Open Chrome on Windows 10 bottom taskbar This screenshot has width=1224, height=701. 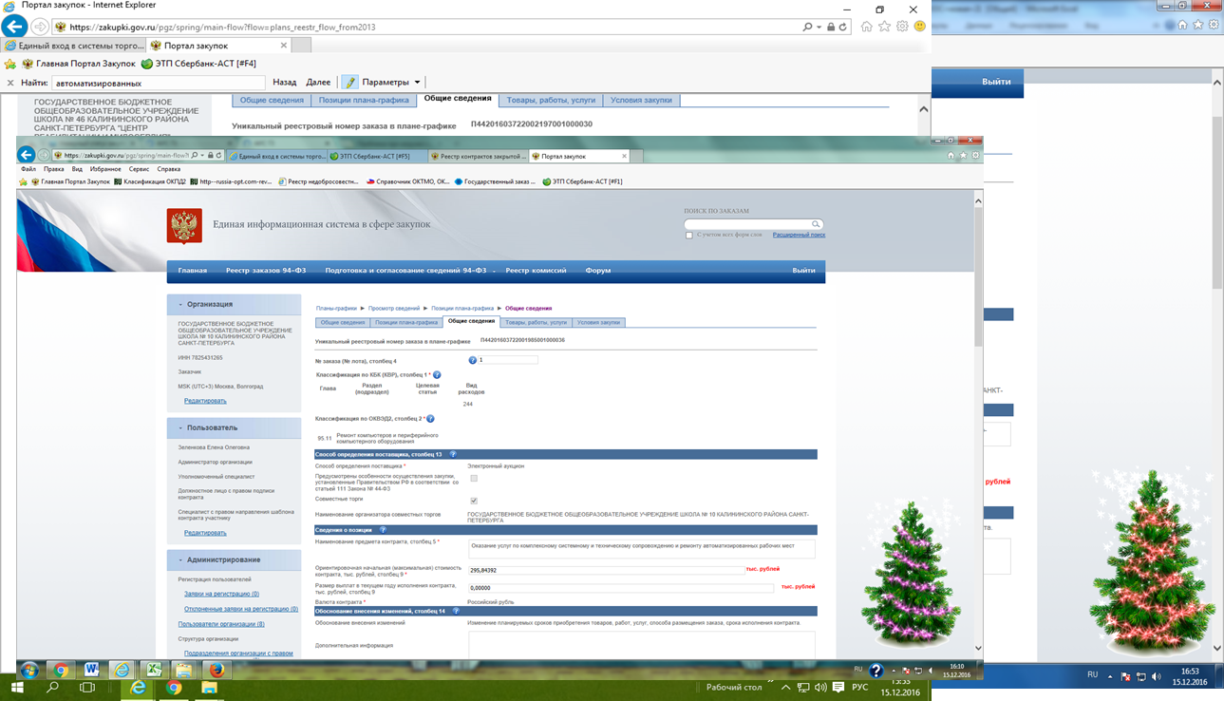pos(174,688)
